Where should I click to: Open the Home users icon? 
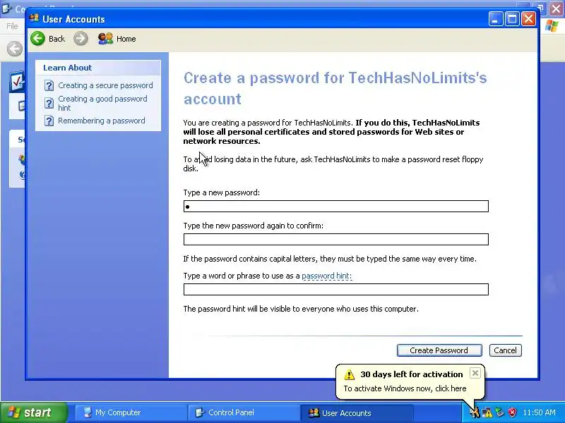click(105, 39)
